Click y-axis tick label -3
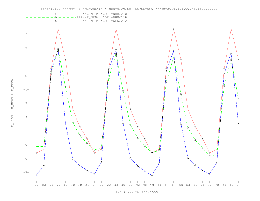The height and width of the screenshot is (201, 260). (x=25, y=117)
